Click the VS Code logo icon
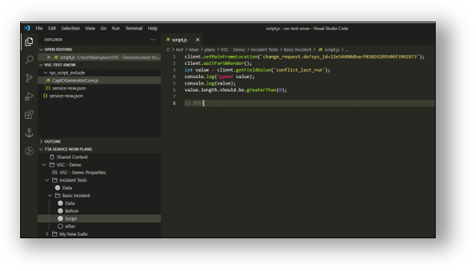Viewport: 476px width, 271px height. [x=27, y=28]
